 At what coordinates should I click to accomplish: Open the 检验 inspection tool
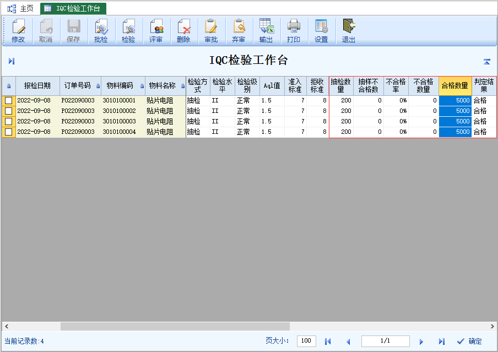[128, 31]
